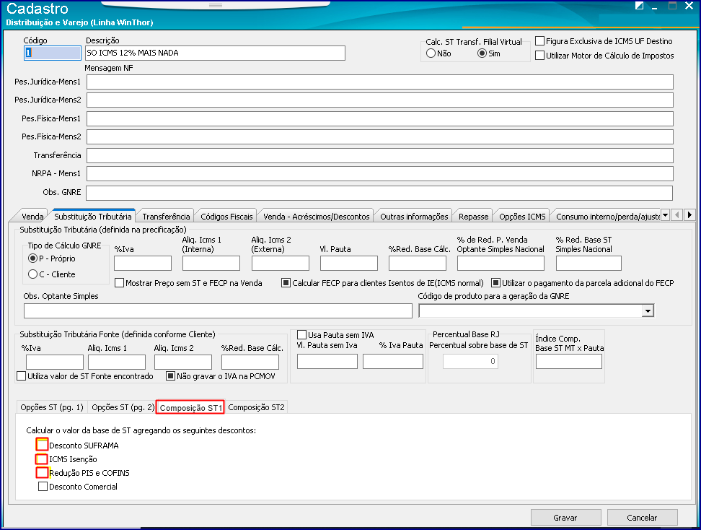Image resolution: width=701 pixels, height=530 pixels.
Task: Select C - Cliente GNRE calculation type
Action: tap(32, 274)
